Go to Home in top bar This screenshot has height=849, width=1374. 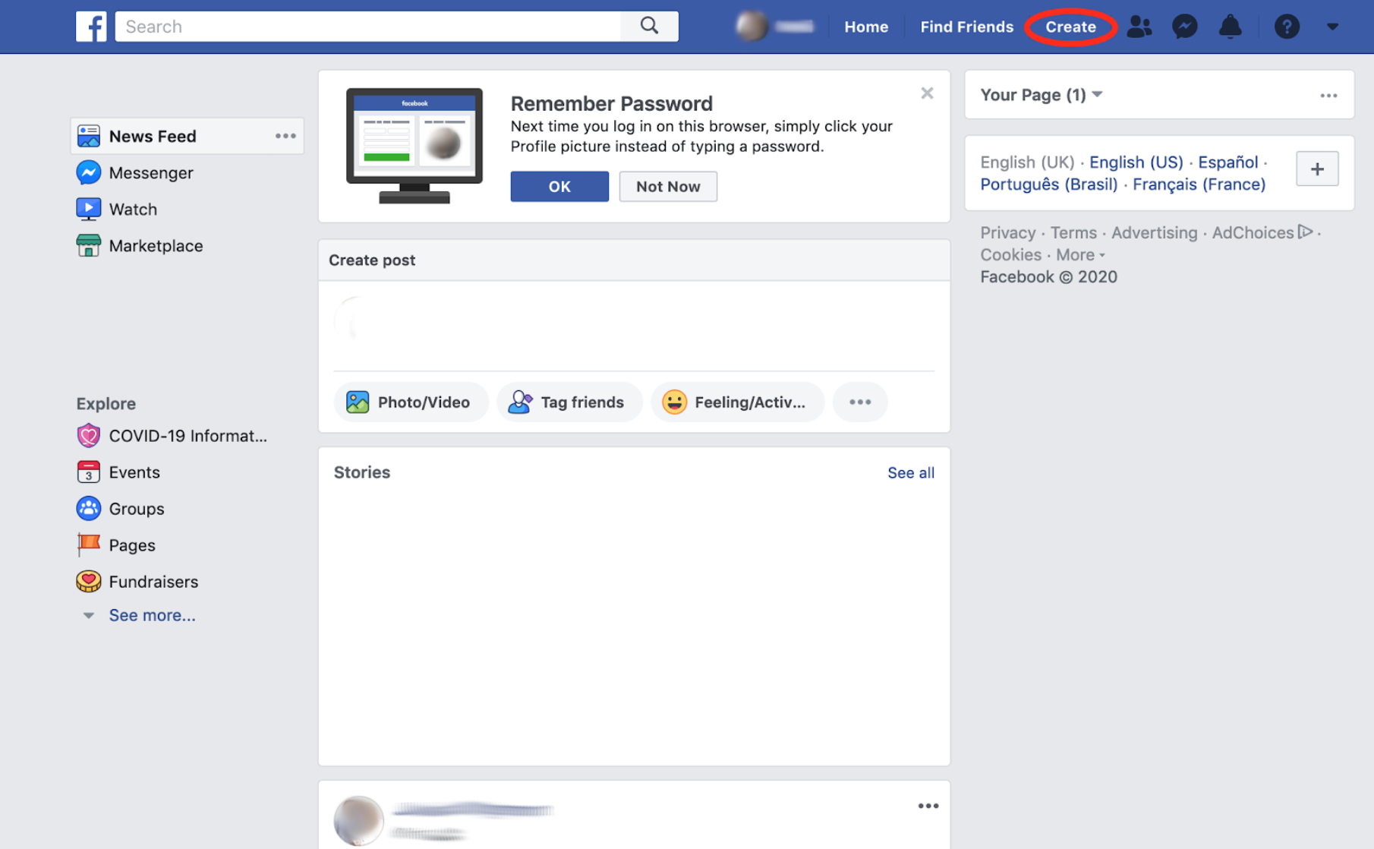(x=866, y=27)
